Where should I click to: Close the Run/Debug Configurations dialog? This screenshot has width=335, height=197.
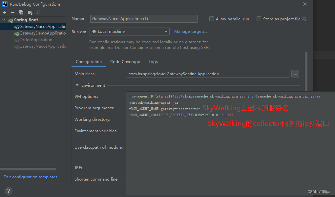pyautogui.click(x=305, y=4)
